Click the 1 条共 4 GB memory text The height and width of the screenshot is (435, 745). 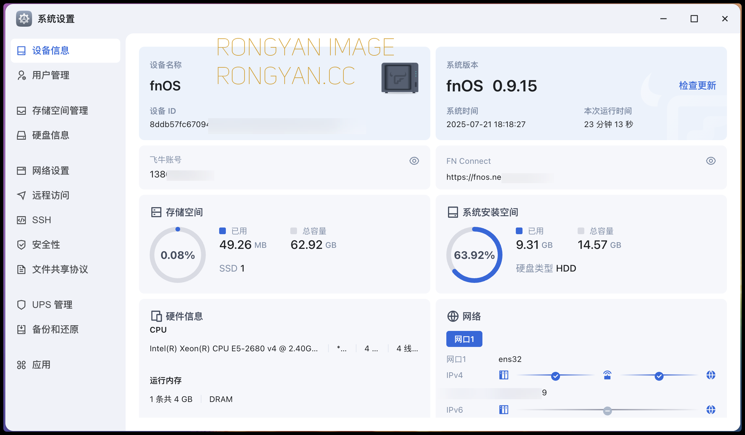171,399
